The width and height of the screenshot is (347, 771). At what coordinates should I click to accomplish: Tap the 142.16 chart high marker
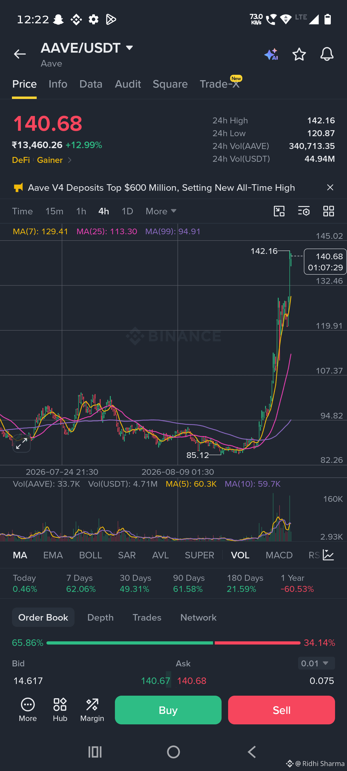(x=264, y=251)
